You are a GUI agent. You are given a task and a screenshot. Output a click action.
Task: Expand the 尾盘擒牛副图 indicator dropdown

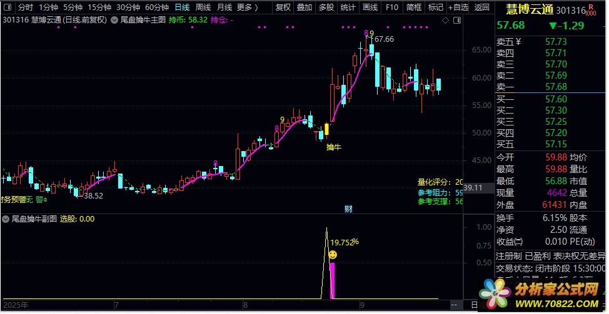point(6,219)
